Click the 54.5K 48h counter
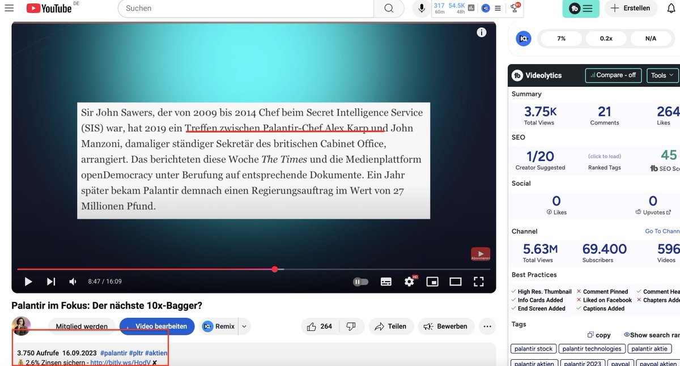Viewport: 680px width, 366px height. [x=457, y=8]
